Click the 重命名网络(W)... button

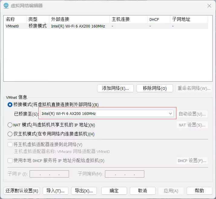pos(194,88)
